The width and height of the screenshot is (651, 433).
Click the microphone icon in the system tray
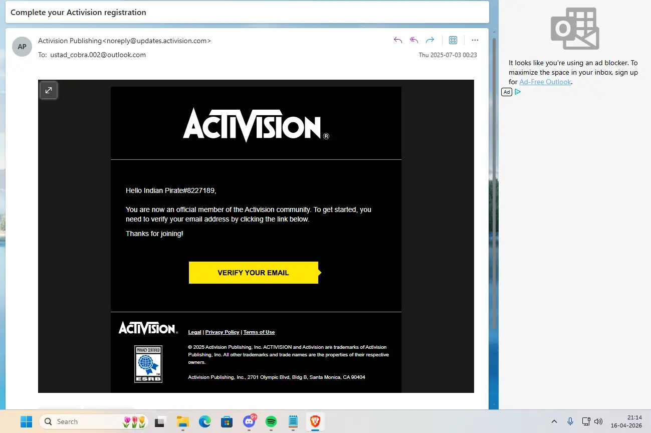[x=570, y=421]
